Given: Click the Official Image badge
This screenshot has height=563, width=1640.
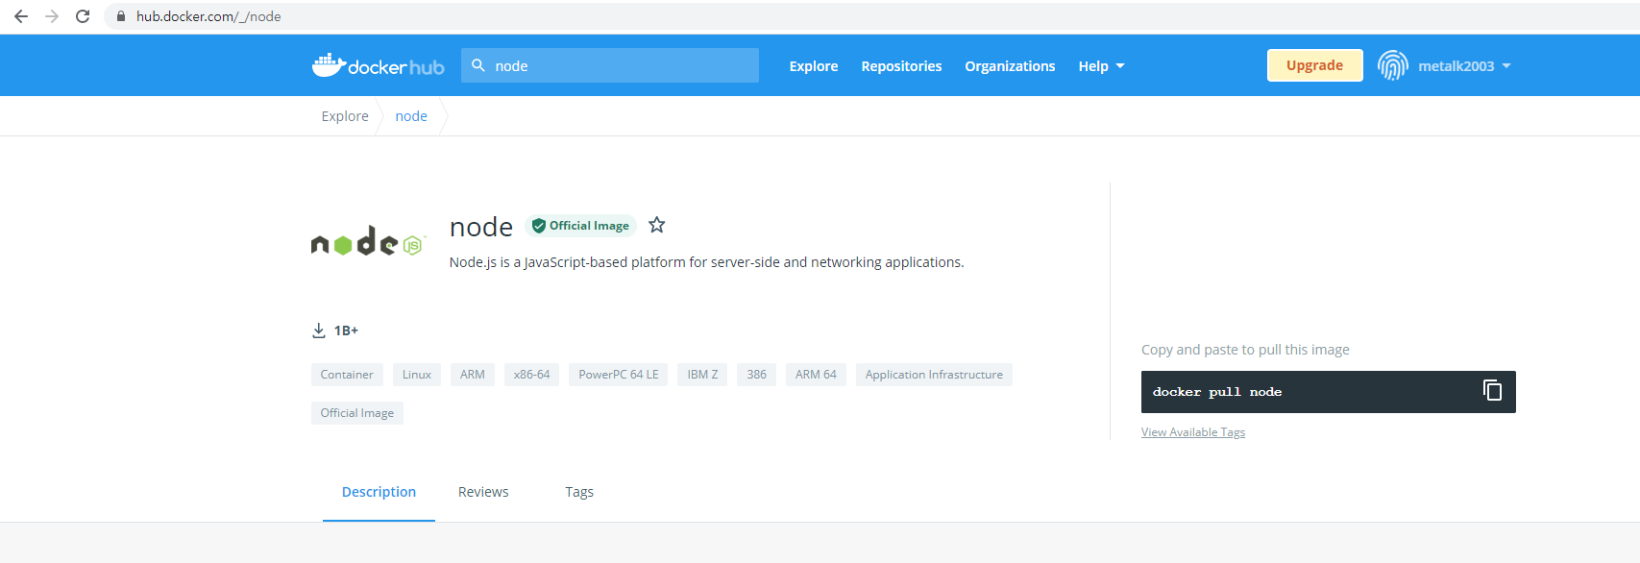Looking at the screenshot, I should 581,226.
